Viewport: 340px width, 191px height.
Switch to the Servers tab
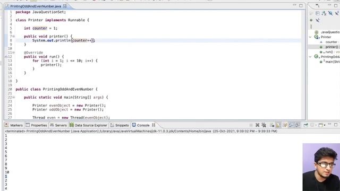[58, 125]
